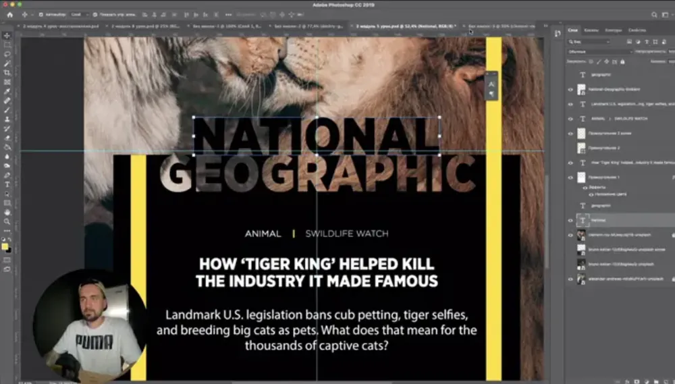
Task: Select the Eraser tool
Action: [7, 138]
